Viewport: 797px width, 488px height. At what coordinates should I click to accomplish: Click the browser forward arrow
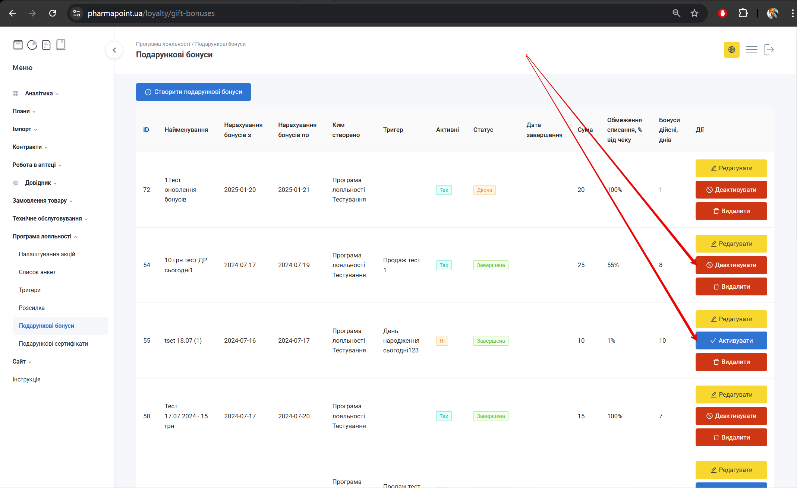click(x=32, y=13)
